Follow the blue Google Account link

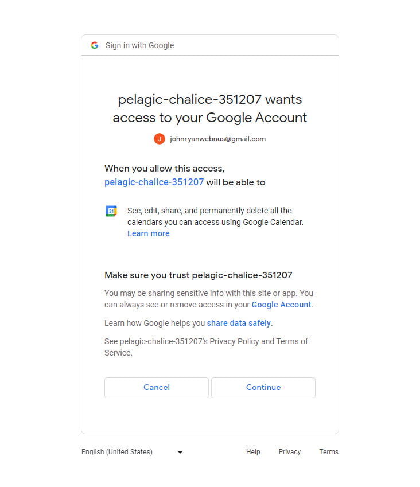point(281,305)
